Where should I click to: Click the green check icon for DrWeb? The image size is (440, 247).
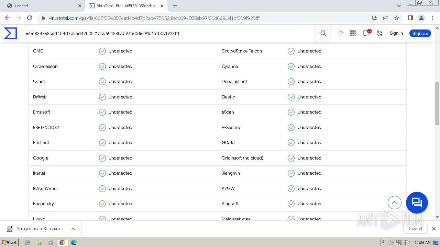[102, 97]
